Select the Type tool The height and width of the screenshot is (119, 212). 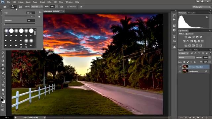pos(3,77)
